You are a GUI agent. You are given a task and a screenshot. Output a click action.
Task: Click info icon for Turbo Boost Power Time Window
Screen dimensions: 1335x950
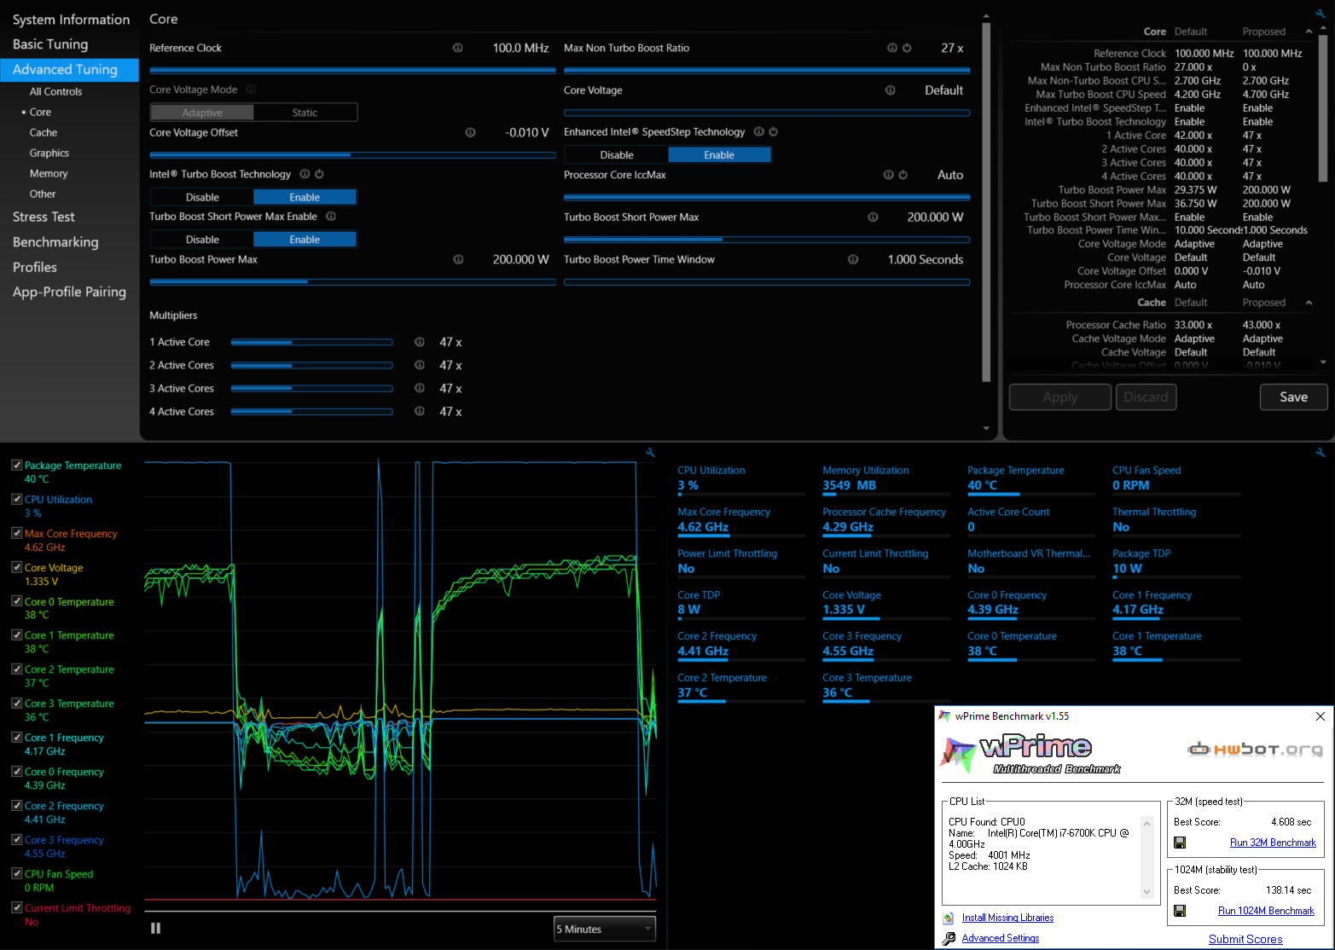pyautogui.click(x=853, y=259)
